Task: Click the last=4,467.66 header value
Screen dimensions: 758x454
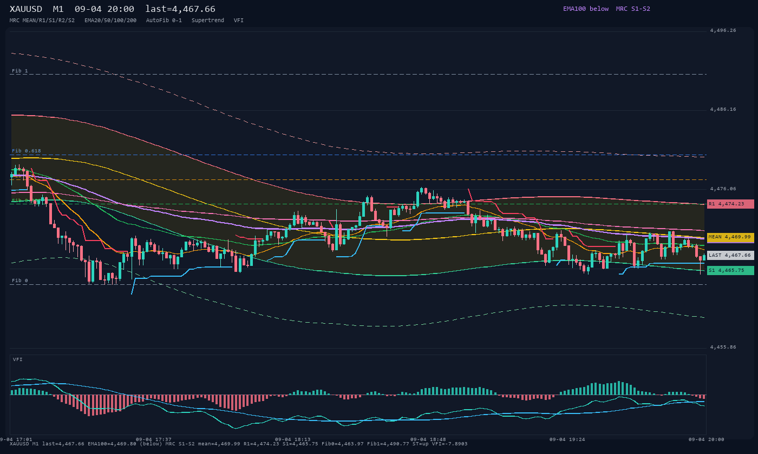Action: tap(180, 9)
